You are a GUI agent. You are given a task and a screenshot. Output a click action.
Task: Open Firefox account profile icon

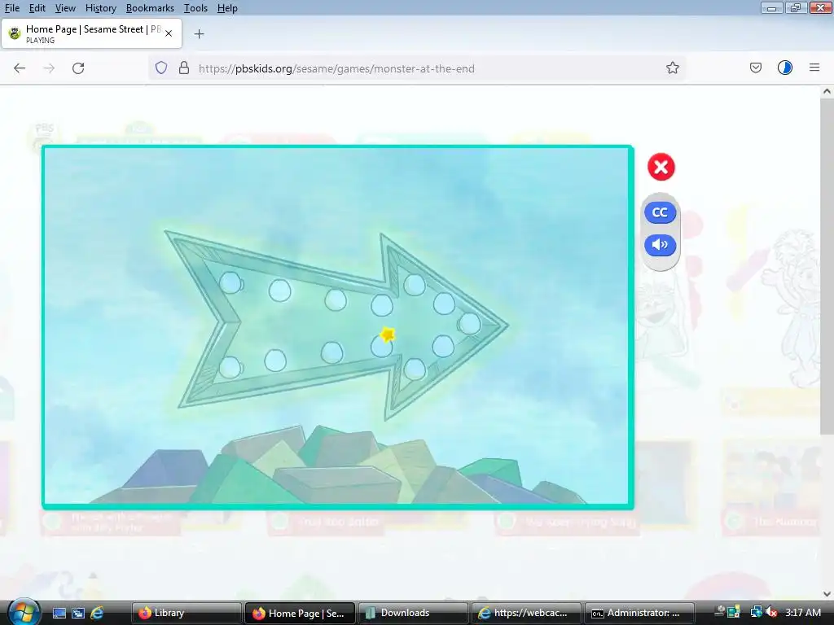click(785, 68)
